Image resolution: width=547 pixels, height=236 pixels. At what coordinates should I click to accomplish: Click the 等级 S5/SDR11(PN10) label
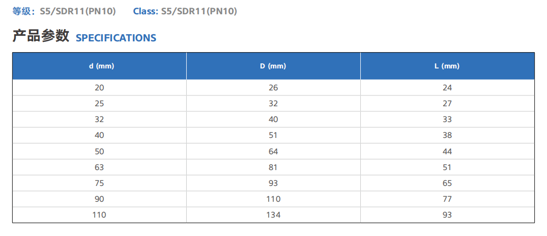click(x=64, y=11)
